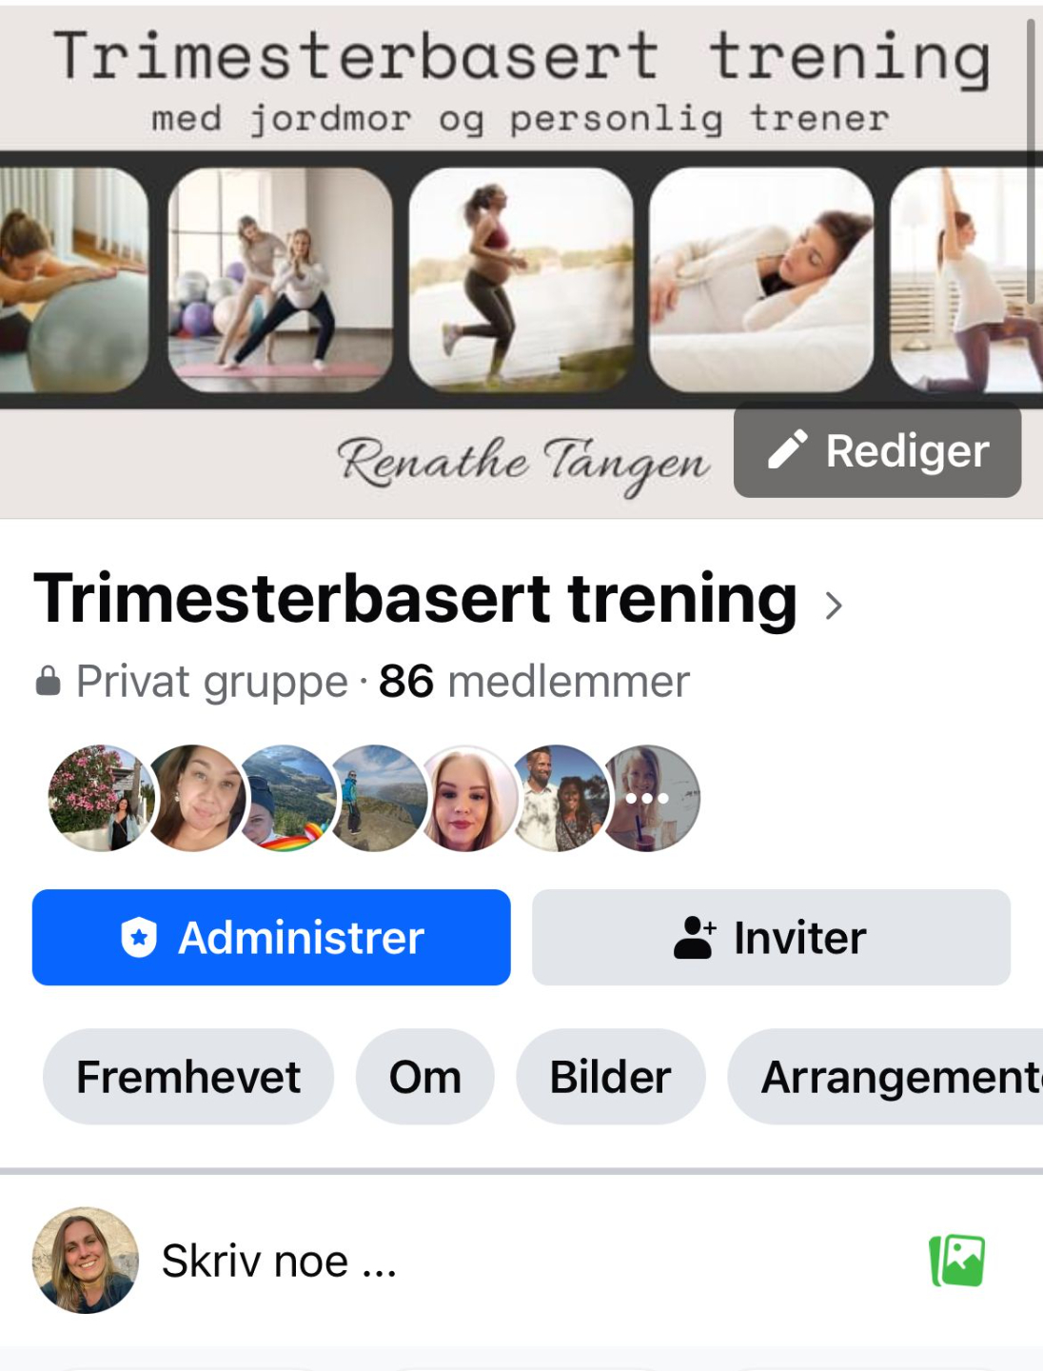Expand group details via chevron after title

[x=834, y=606]
